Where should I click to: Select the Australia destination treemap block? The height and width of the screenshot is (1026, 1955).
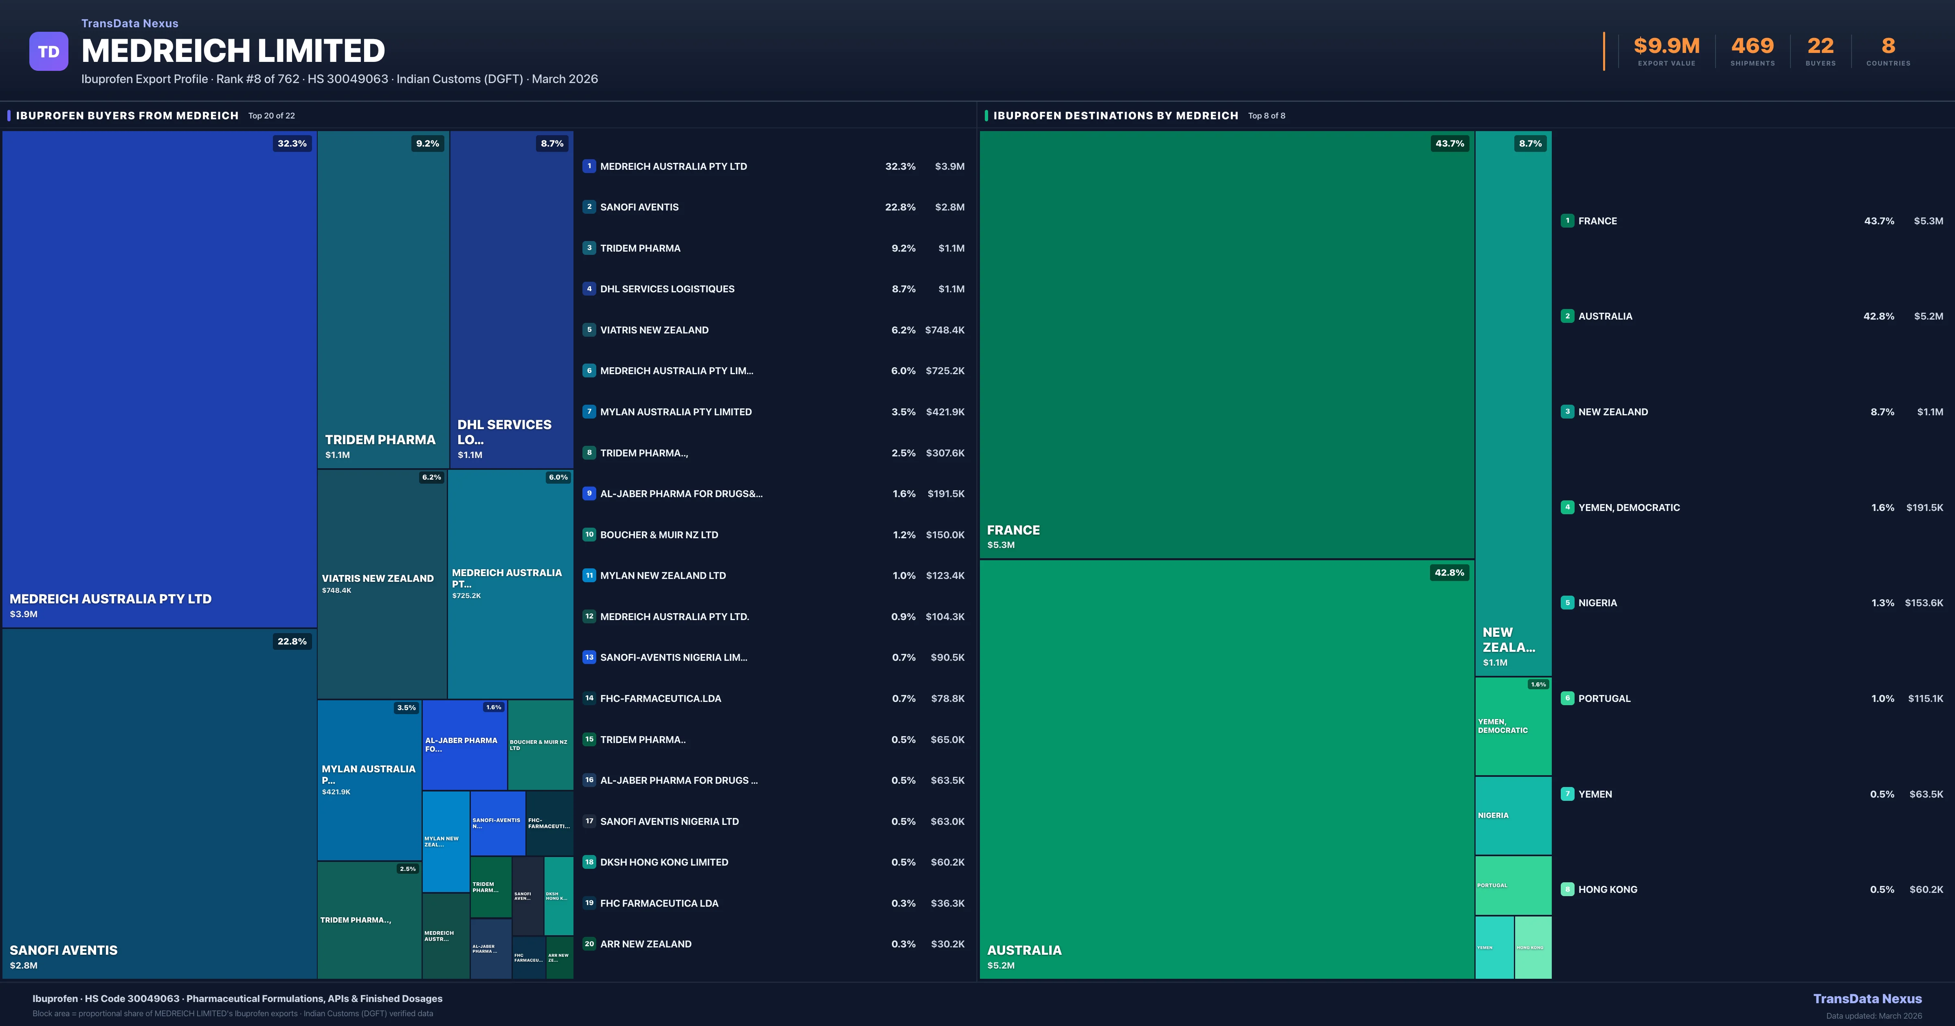coord(1226,768)
